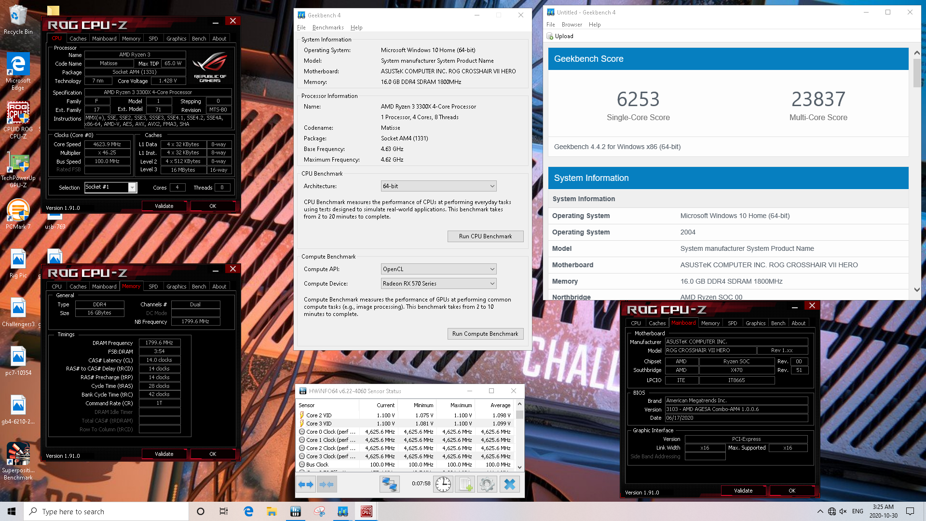The height and width of the screenshot is (521, 926).
Task: Click Edge browser icon on taskbar
Action: pyautogui.click(x=248, y=511)
